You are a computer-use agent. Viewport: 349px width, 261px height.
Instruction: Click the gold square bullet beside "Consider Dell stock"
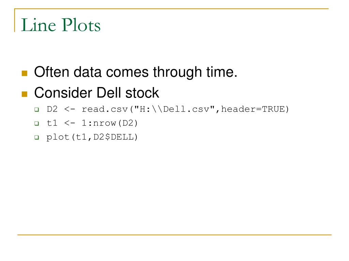pyautogui.click(x=25, y=94)
